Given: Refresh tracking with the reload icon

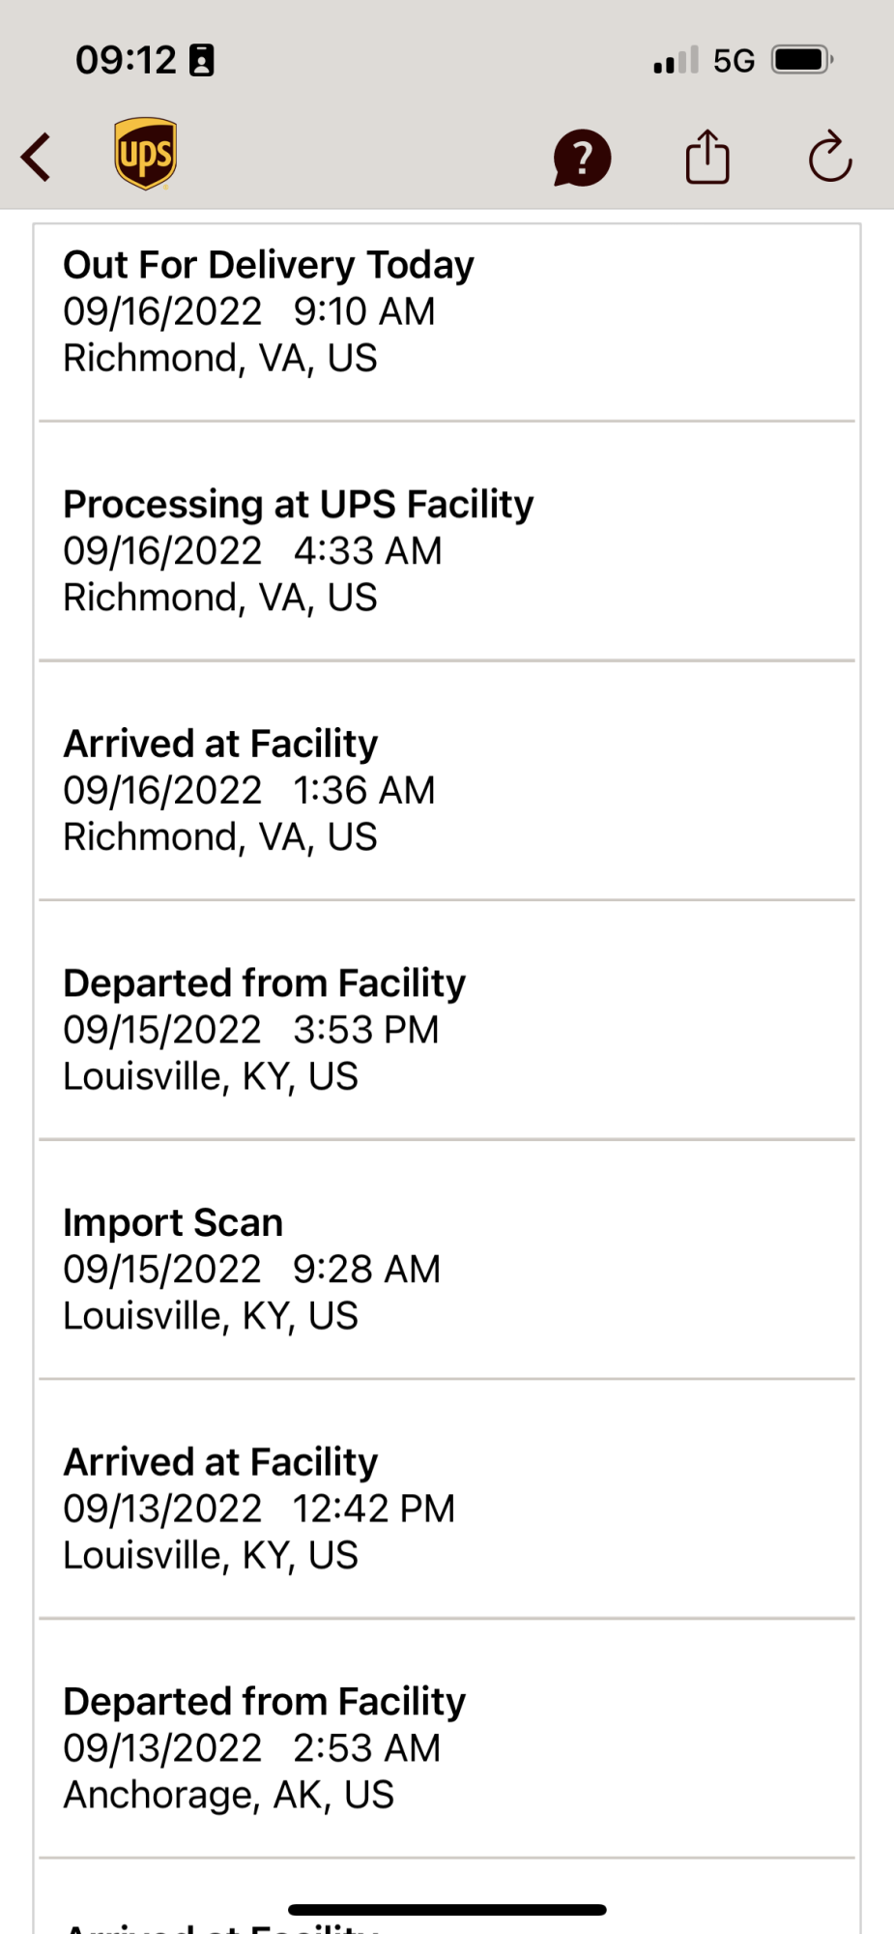Looking at the screenshot, I should point(830,157).
